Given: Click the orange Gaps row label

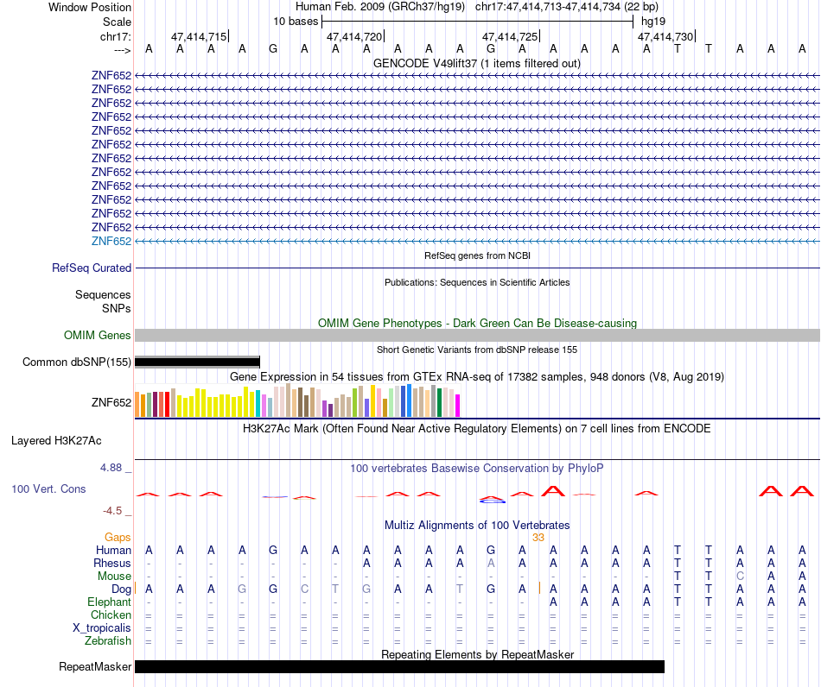Looking at the screenshot, I should click(118, 538).
